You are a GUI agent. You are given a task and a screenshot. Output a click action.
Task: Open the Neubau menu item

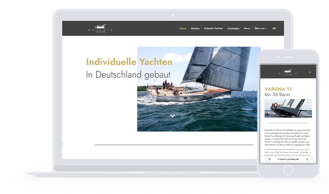point(195,28)
